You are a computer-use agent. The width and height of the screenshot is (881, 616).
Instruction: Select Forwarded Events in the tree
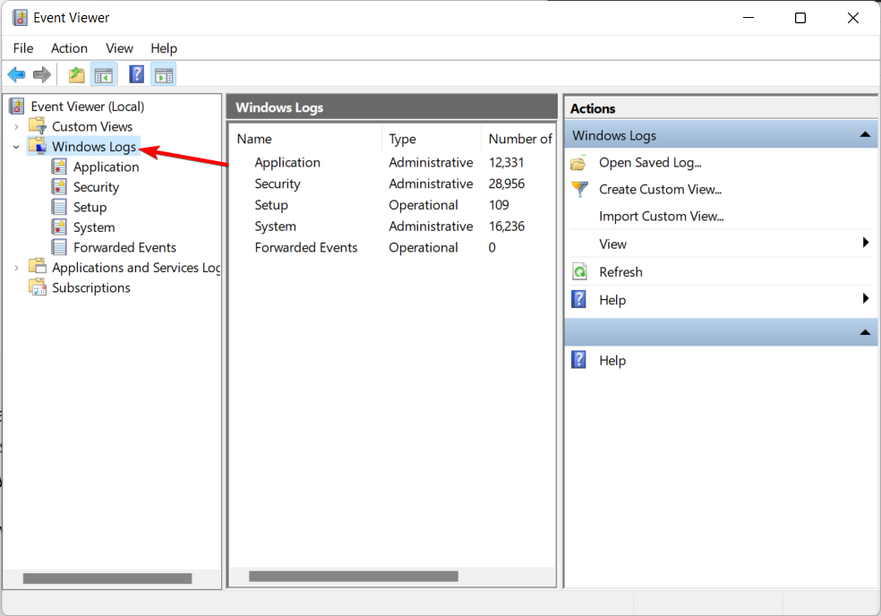(124, 248)
